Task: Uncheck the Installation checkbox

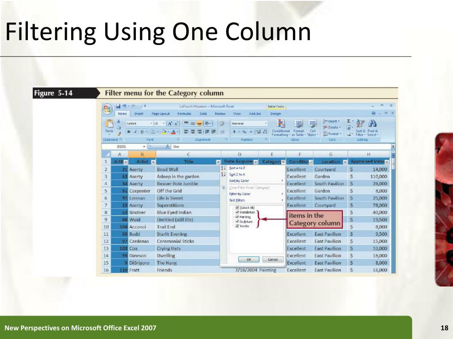Action: 237,212
